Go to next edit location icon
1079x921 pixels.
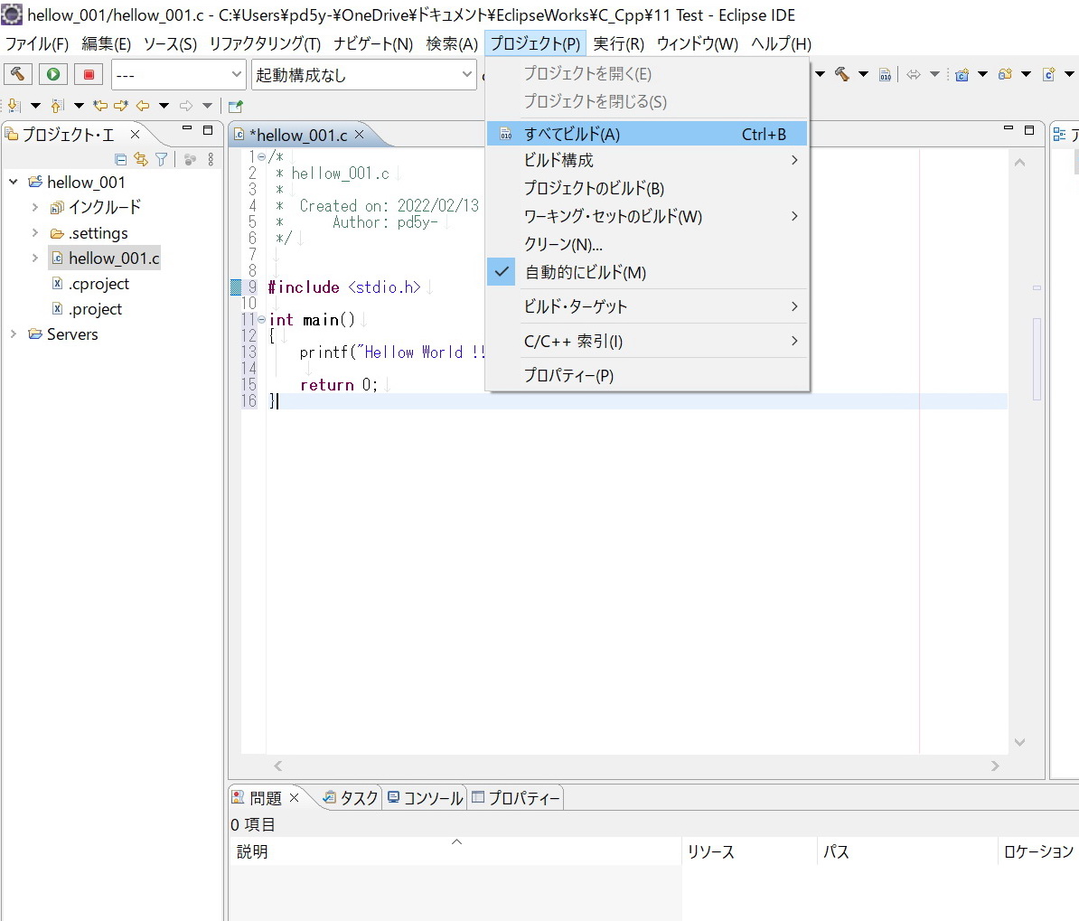point(121,106)
